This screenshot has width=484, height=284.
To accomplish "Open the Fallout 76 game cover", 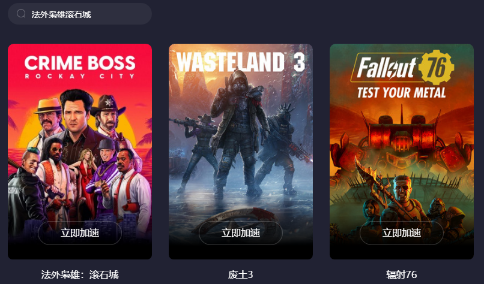I will (402, 151).
